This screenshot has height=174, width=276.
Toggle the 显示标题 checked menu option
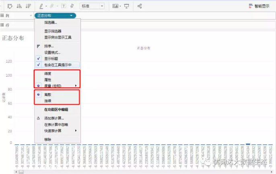point(51,58)
